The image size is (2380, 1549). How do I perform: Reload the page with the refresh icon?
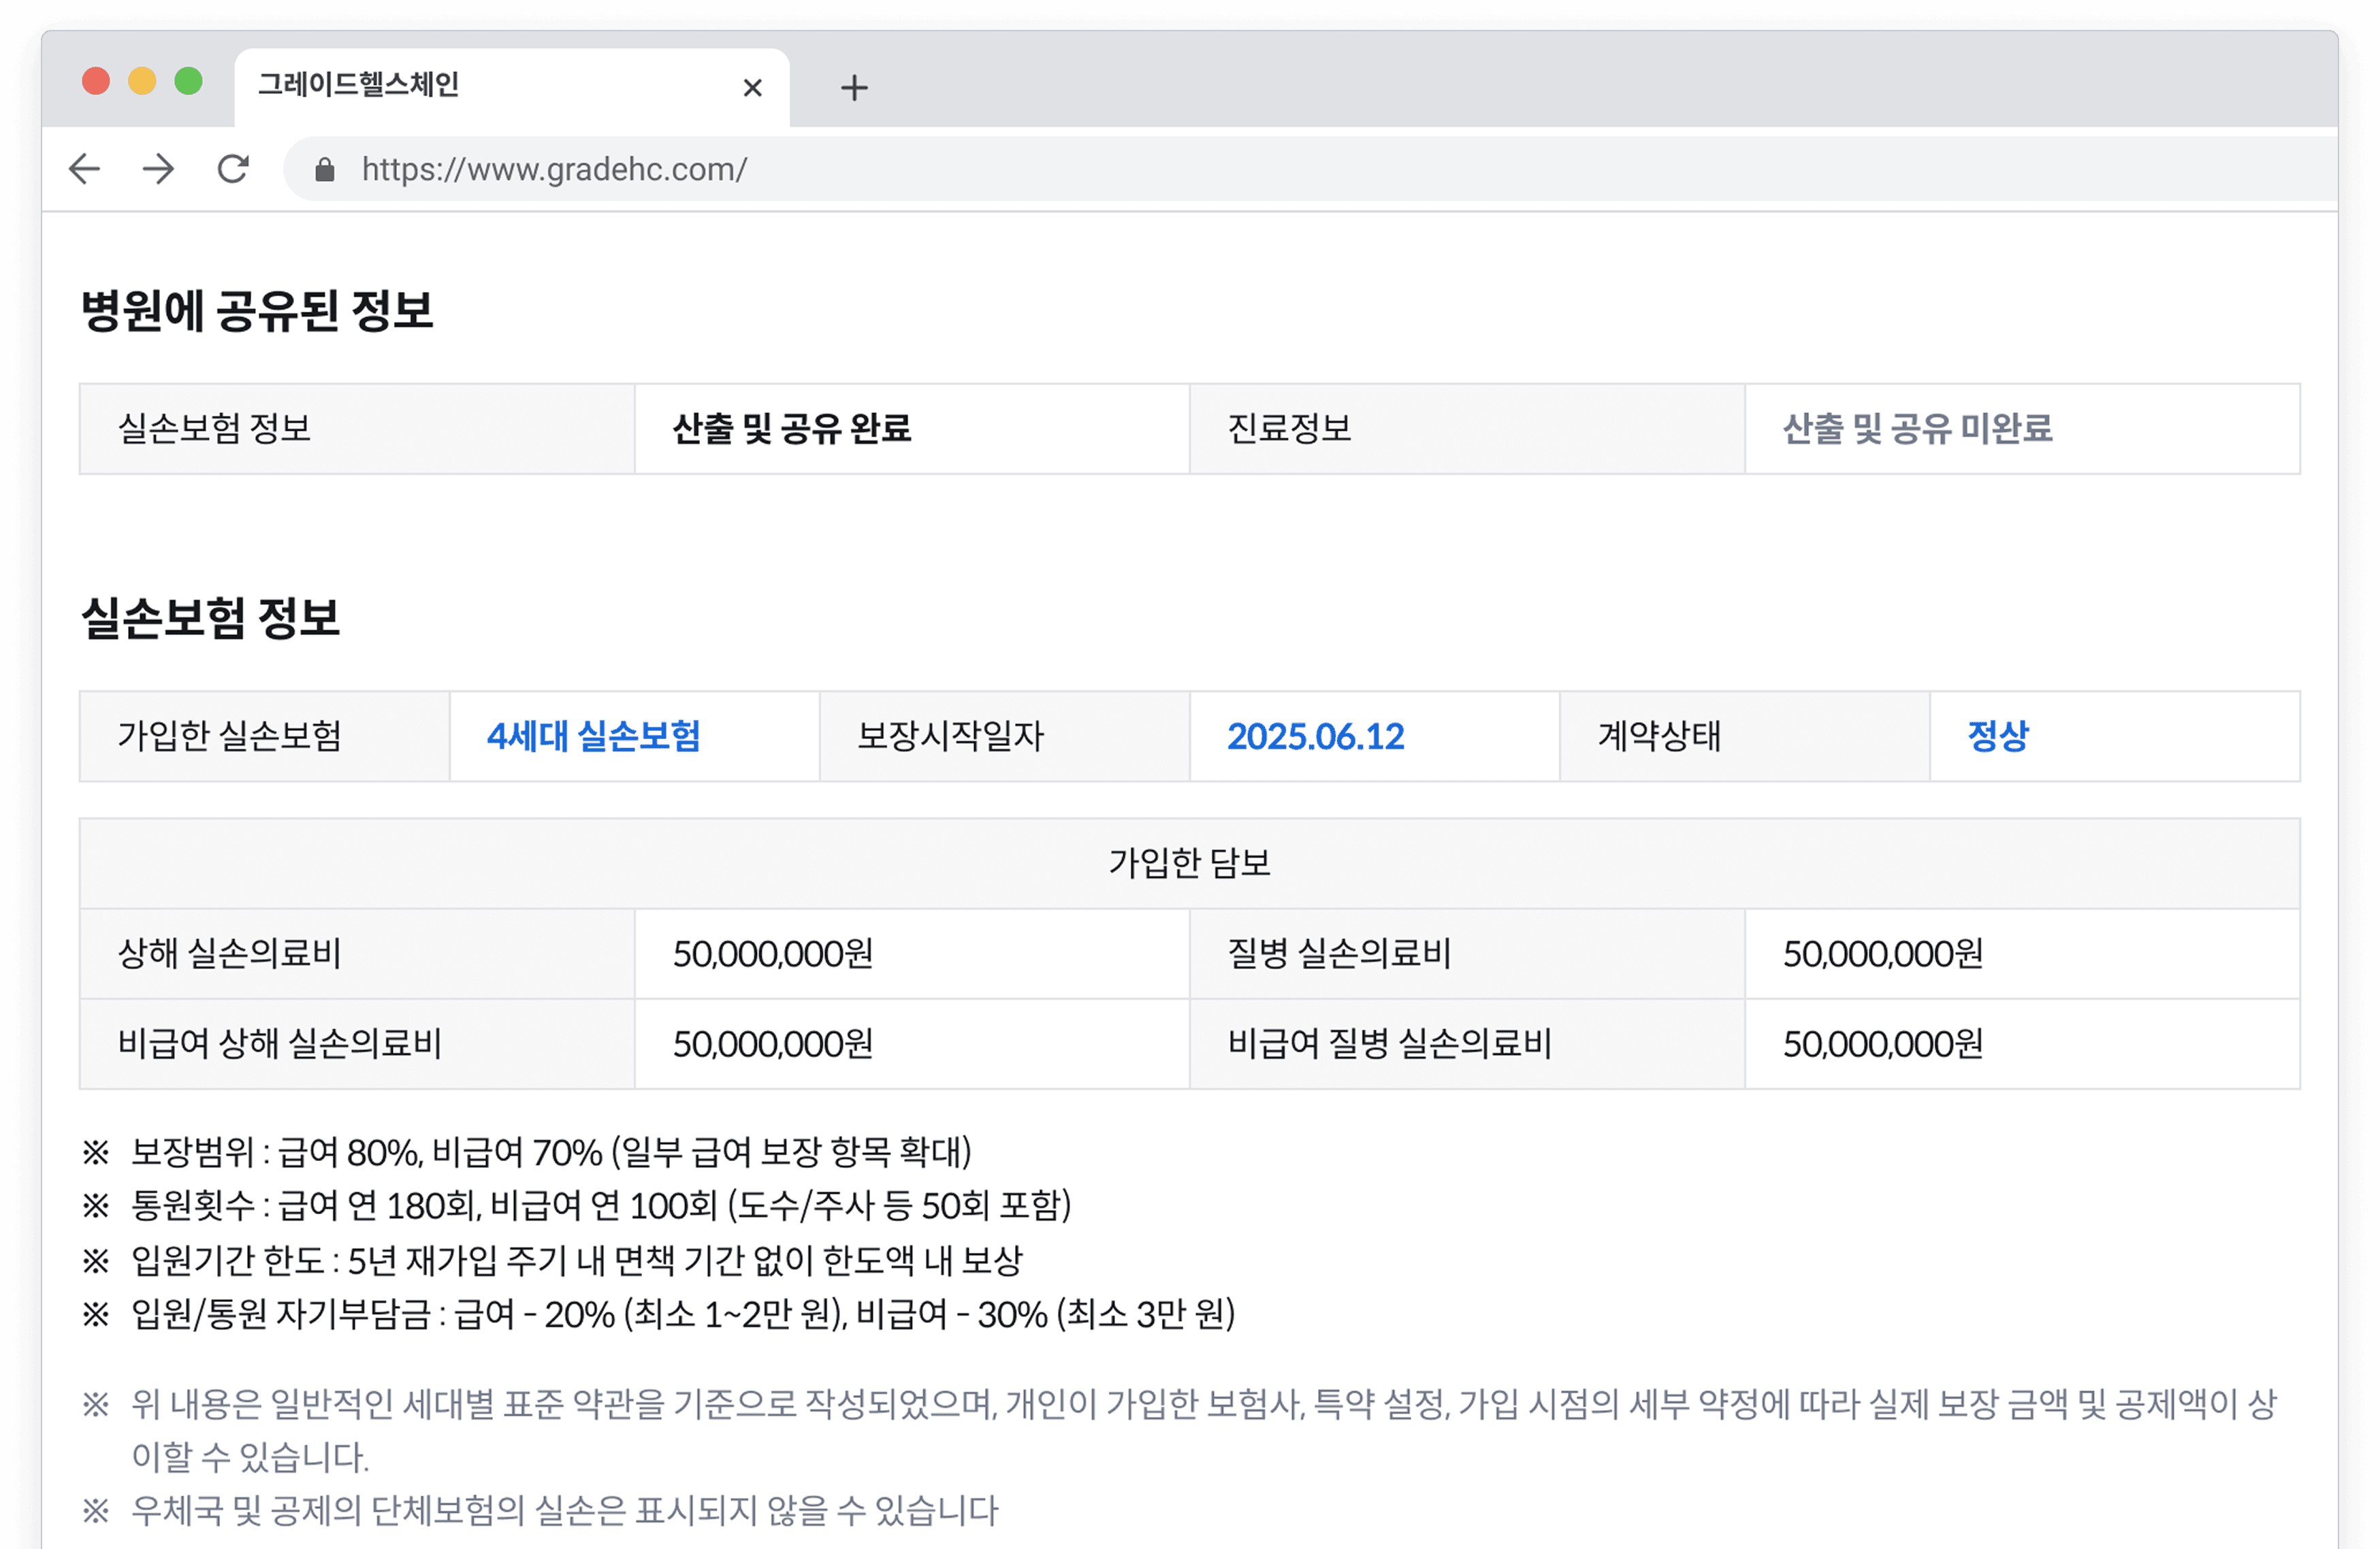(x=233, y=169)
